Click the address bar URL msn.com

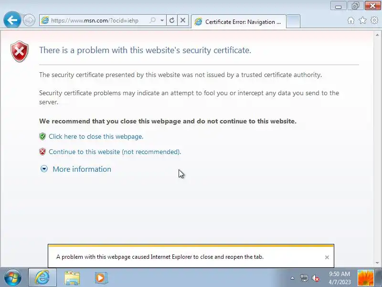pos(95,21)
